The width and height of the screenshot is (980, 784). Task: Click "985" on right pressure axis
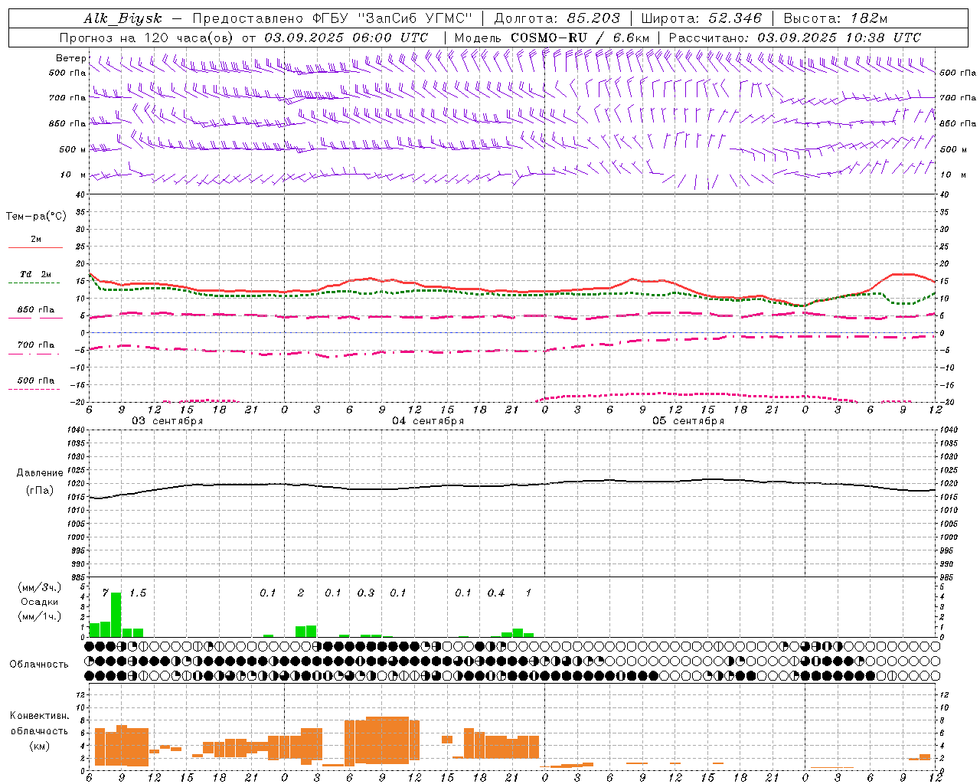point(946,577)
